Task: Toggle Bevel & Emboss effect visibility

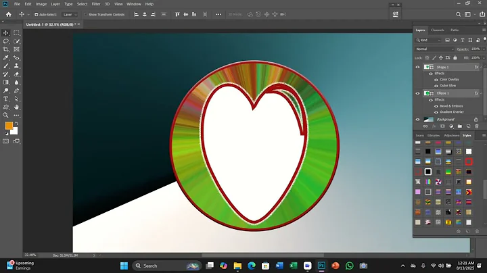Action: [436, 106]
